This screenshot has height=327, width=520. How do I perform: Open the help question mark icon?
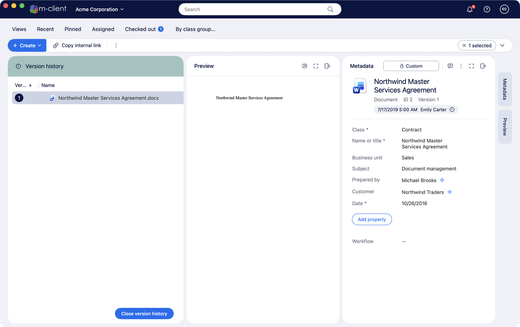pos(487,9)
